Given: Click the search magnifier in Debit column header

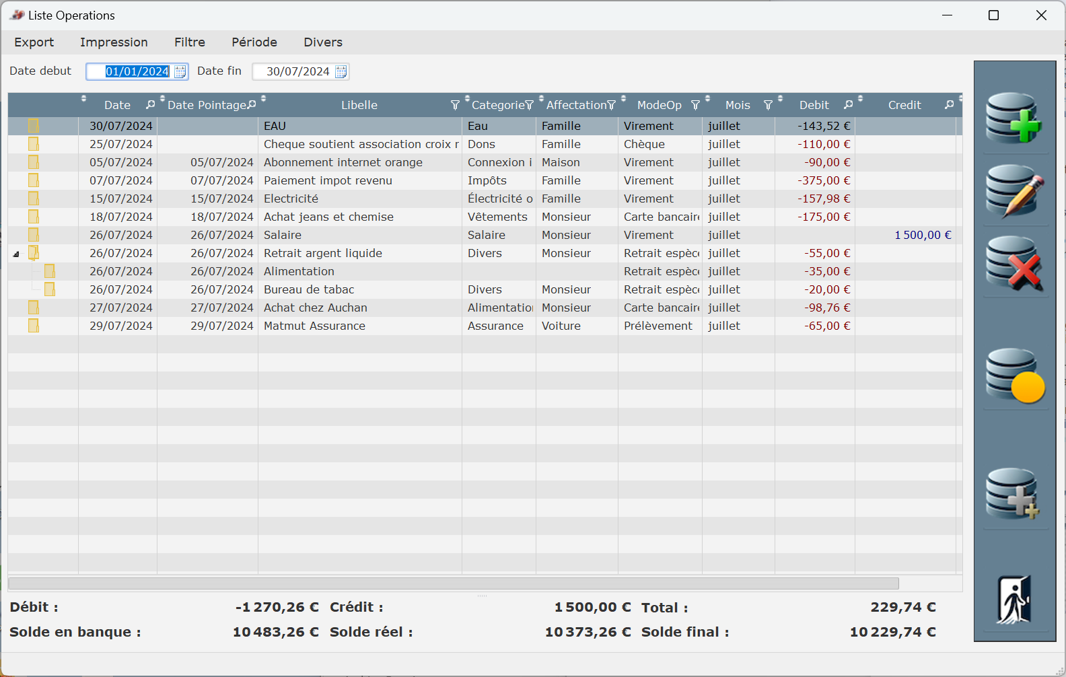Looking at the screenshot, I should [x=848, y=105].
